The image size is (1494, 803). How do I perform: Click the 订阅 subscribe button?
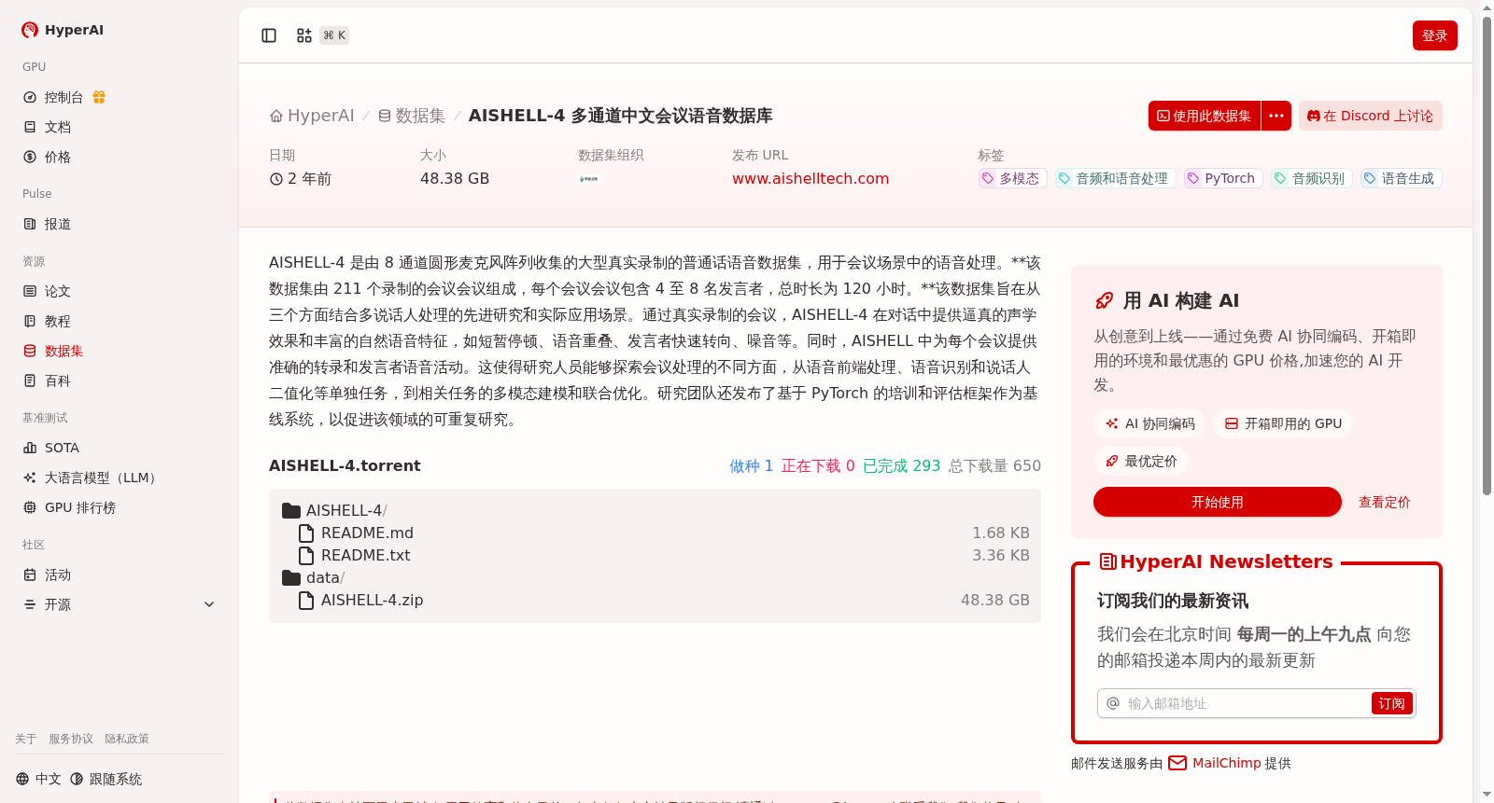click(1392, 703)
